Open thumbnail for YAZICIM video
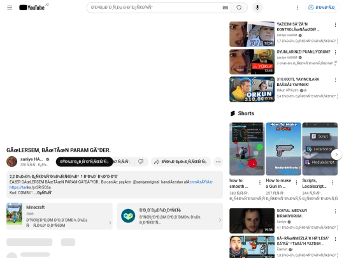This screenshot has width=344, height=258. coord(252,34)
